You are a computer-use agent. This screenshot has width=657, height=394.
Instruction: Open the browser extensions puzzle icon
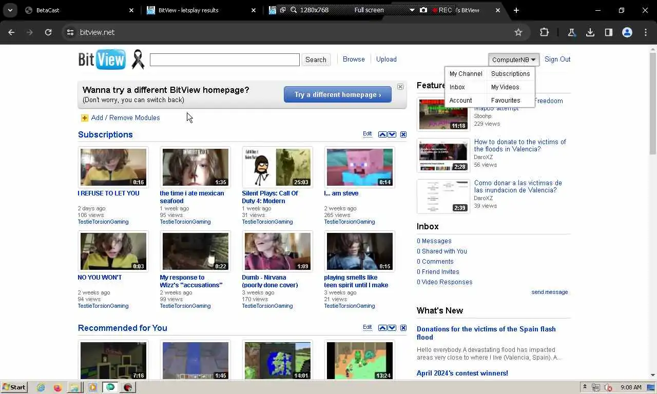coord(545,32)
